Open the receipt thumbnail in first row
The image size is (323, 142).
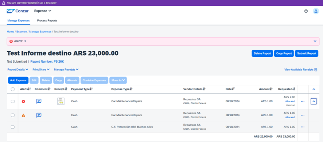pos(61,101)
